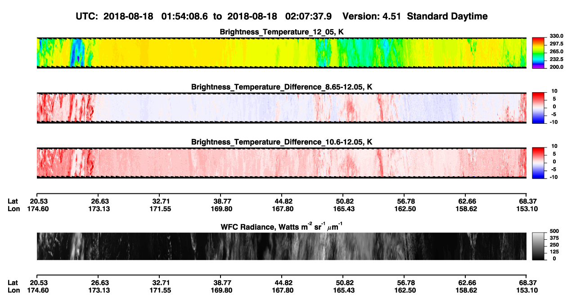Click the Lon label below the 10.6-12.05 strip

(13, 209)
